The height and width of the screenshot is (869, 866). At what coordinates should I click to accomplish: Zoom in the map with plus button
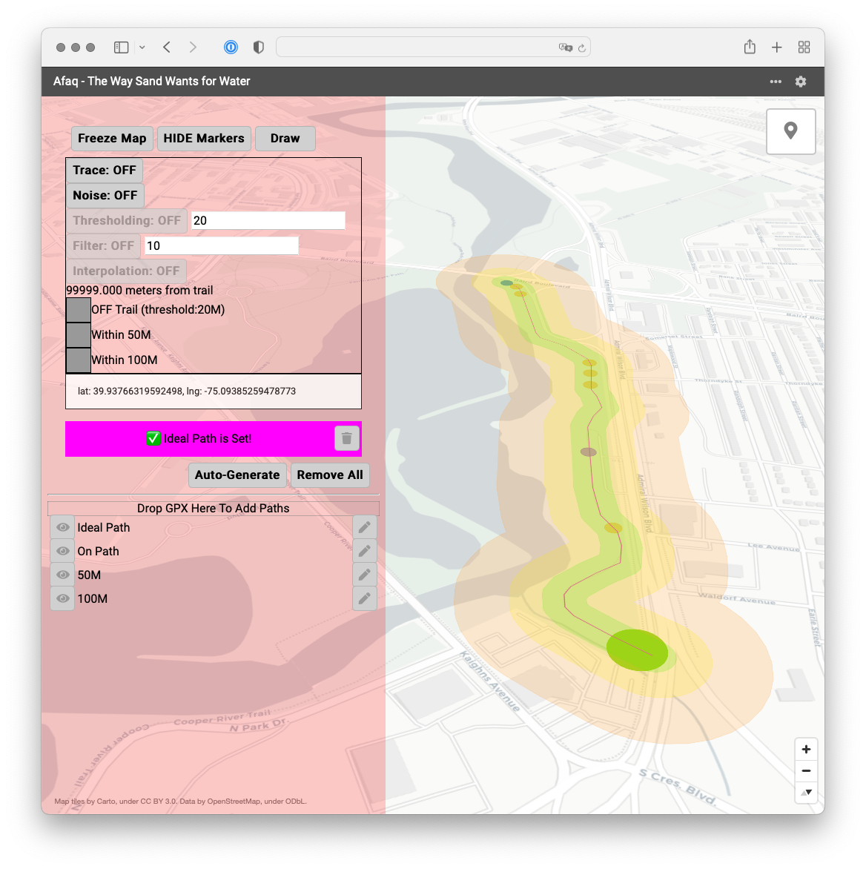806,750
